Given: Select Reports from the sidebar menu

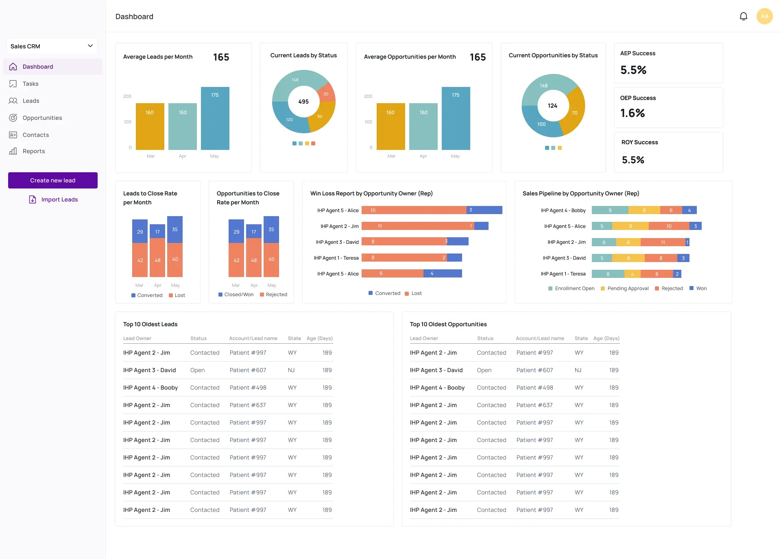Looking at the screenshot, I should [x=33, y=151].
